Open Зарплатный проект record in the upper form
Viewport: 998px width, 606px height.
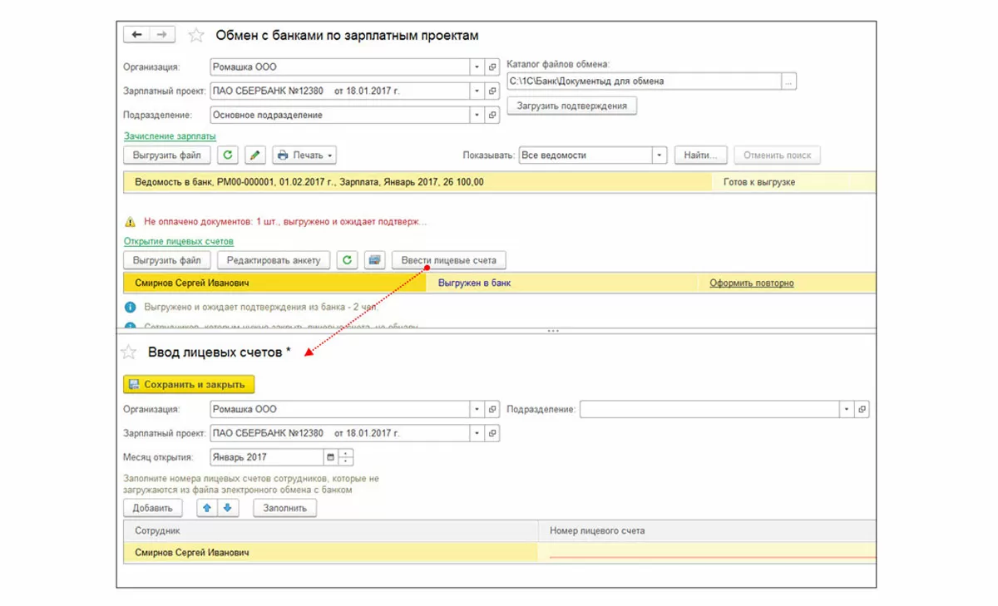[492, 91]
